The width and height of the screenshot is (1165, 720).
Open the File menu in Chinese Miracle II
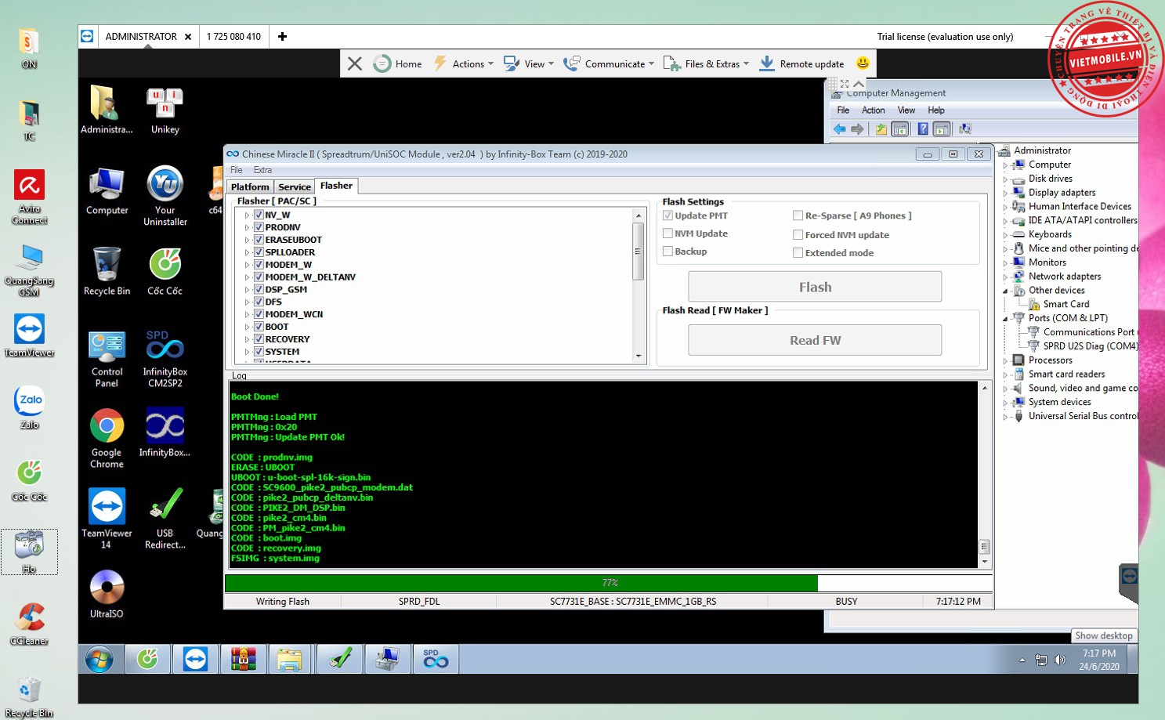[x=237, y=170]
